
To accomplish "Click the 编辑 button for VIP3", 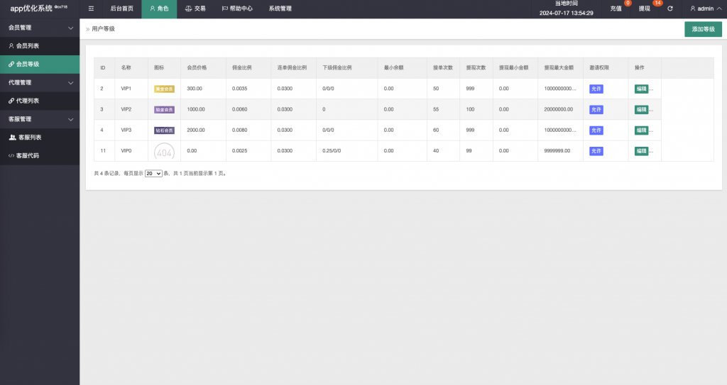I will pyautogui.click(x=641, y=130).
